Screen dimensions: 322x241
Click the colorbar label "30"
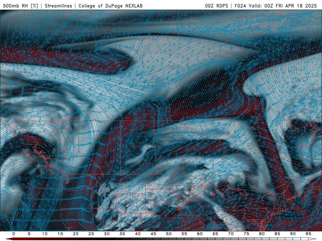point(107,234)
